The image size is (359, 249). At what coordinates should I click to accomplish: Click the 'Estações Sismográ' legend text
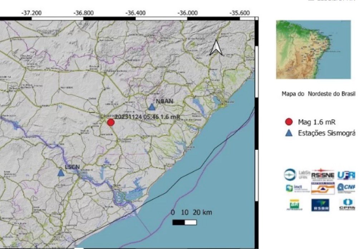click(x=326, y=133)
